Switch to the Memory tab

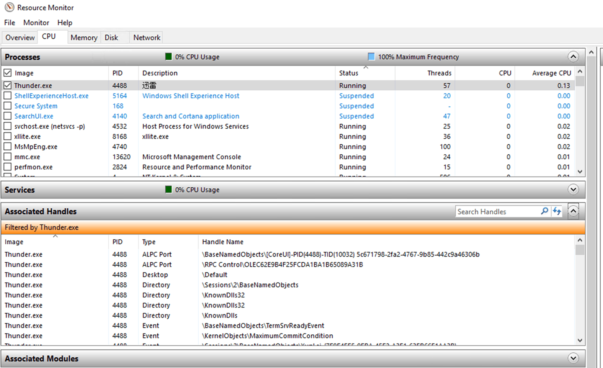(84, 38)
